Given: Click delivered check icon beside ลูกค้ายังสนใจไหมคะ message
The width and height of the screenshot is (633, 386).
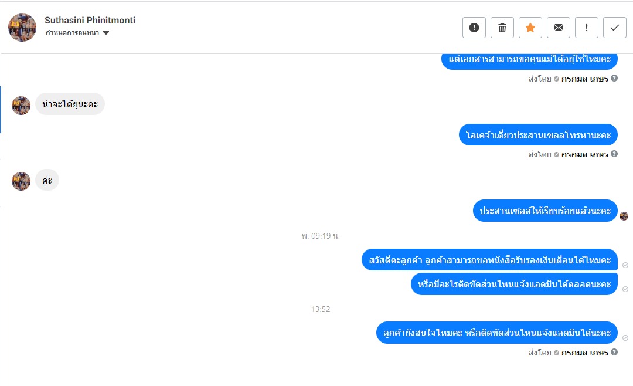Looking at the screenshot, I should tap(625, 338).
